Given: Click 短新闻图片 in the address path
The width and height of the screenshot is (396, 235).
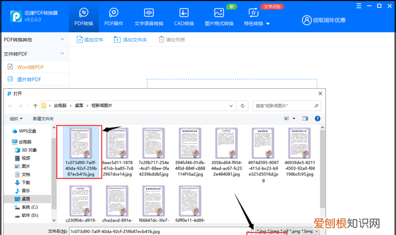Looking at the screenshot, I should 101,105.
